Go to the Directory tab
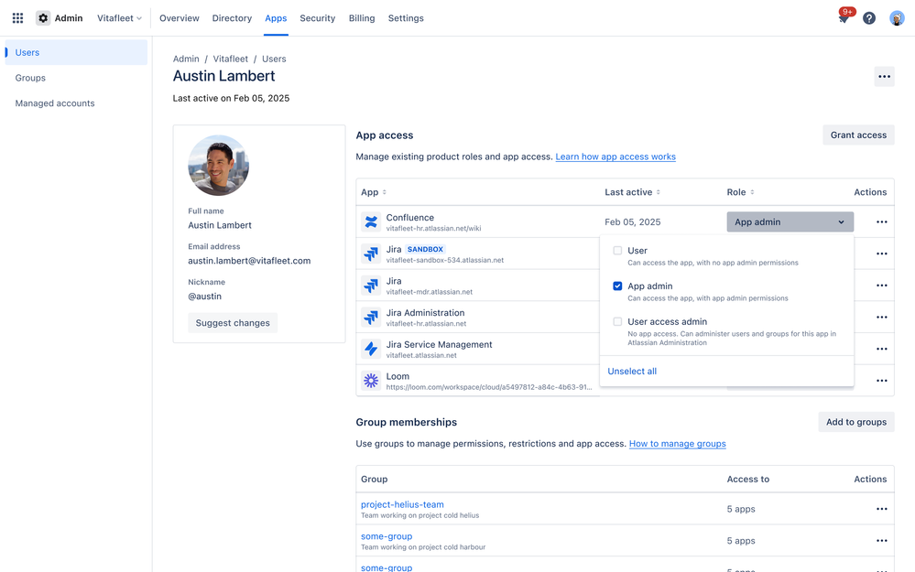This screenshot has height=572, width=915. click(x=232, y=18)
